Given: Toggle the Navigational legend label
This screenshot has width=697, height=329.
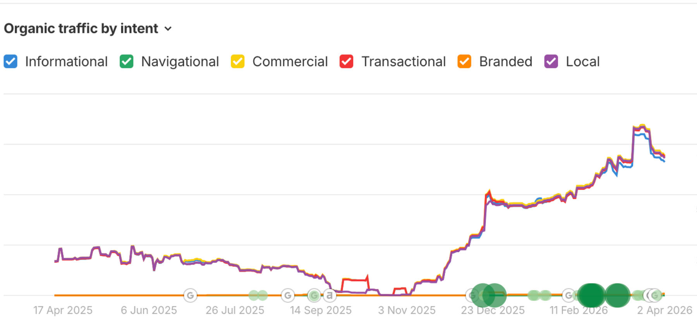Looking at the screenshot, I should [x=180, y=61].
